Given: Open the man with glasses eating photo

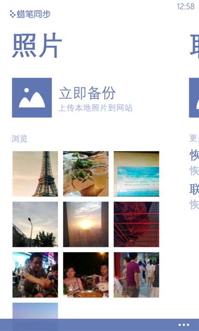Looking at the screenshot, I should [35, 274].
